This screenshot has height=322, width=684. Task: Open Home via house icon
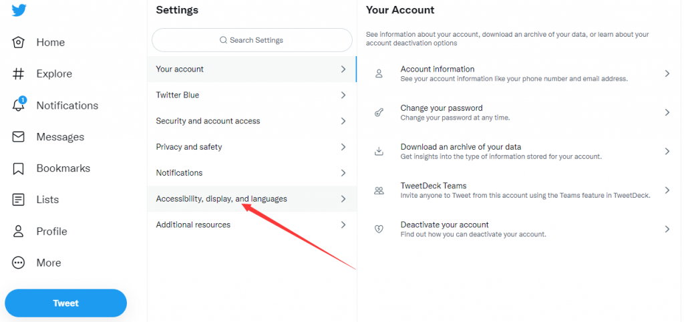pos(18,42)
